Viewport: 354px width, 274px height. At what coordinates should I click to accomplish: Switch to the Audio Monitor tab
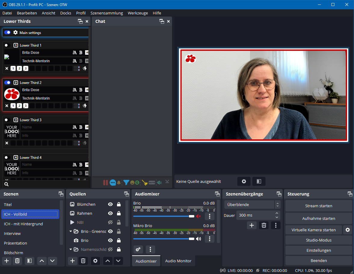coord(178,261)
